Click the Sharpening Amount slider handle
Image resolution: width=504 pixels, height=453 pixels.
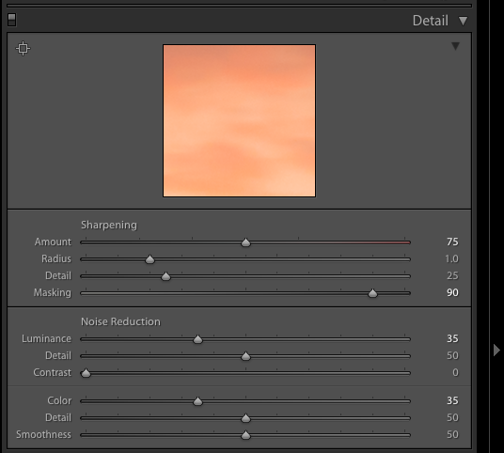[246, 242]
